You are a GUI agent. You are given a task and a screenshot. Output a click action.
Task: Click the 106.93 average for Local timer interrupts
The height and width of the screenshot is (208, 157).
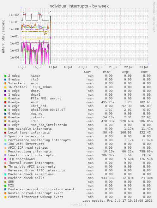click(126, 133)
